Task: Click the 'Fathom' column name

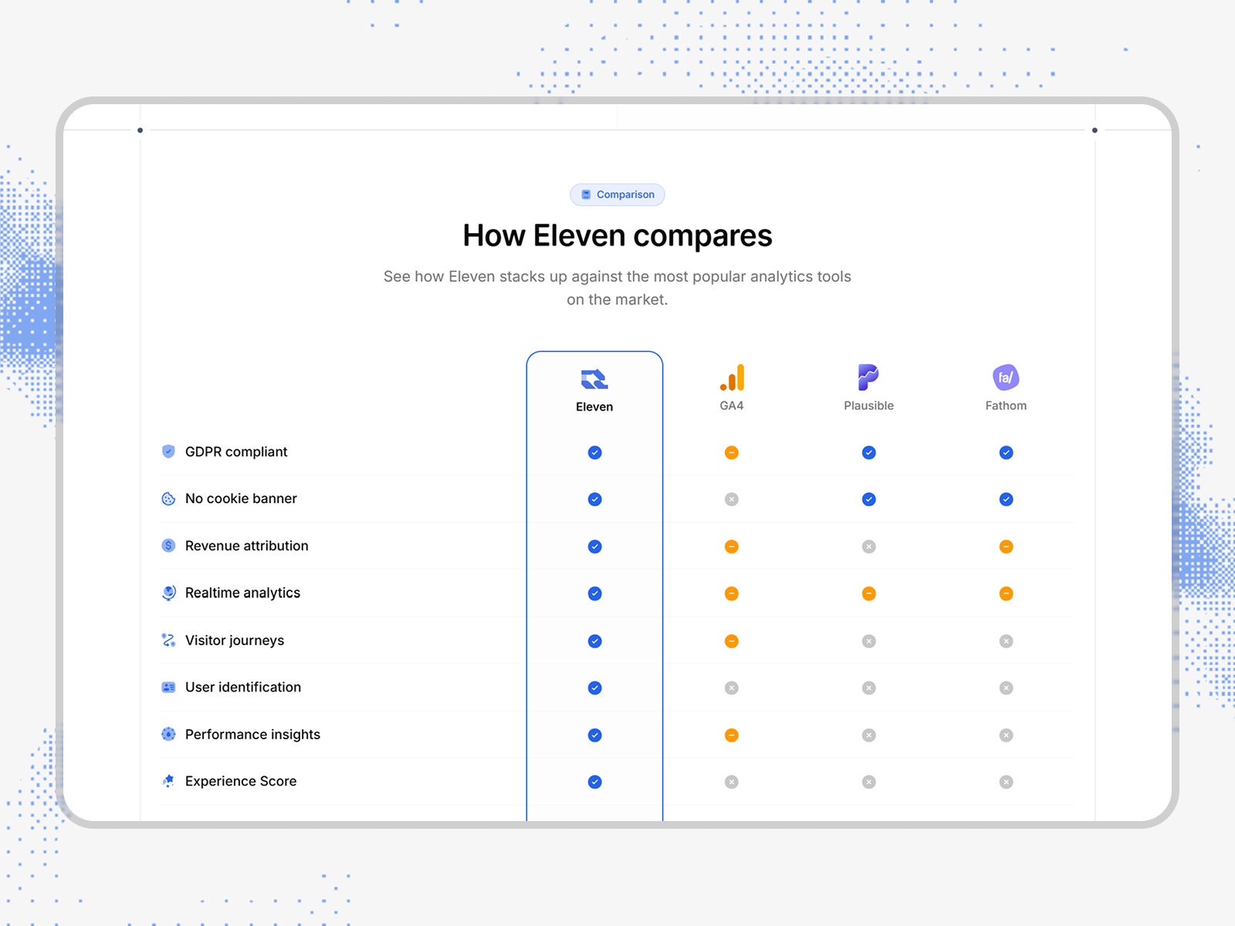Action: point(1006,406)
